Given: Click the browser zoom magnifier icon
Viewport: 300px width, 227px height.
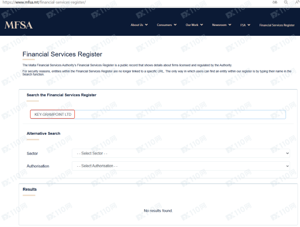Looking at the screenshot, I should [x=286, y=2].
